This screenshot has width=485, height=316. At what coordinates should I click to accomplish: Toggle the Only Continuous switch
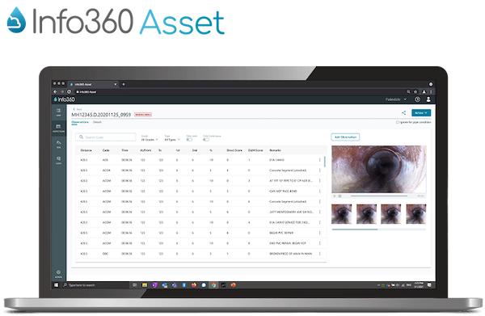coord(206,140)
